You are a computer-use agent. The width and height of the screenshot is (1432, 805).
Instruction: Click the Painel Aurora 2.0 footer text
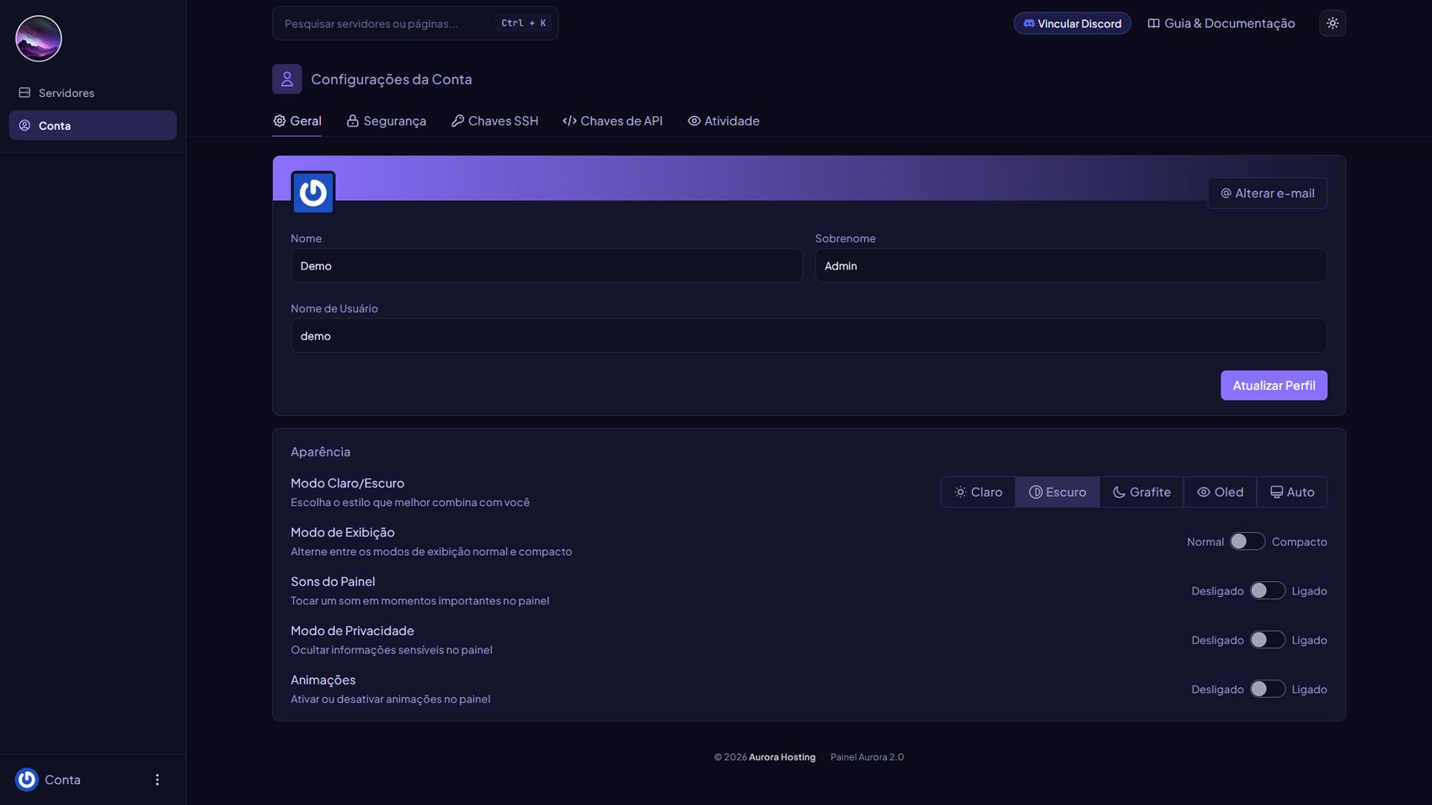[867, 757]
